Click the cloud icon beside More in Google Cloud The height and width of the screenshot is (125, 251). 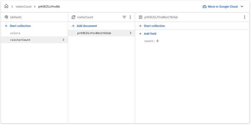point(205,7)
